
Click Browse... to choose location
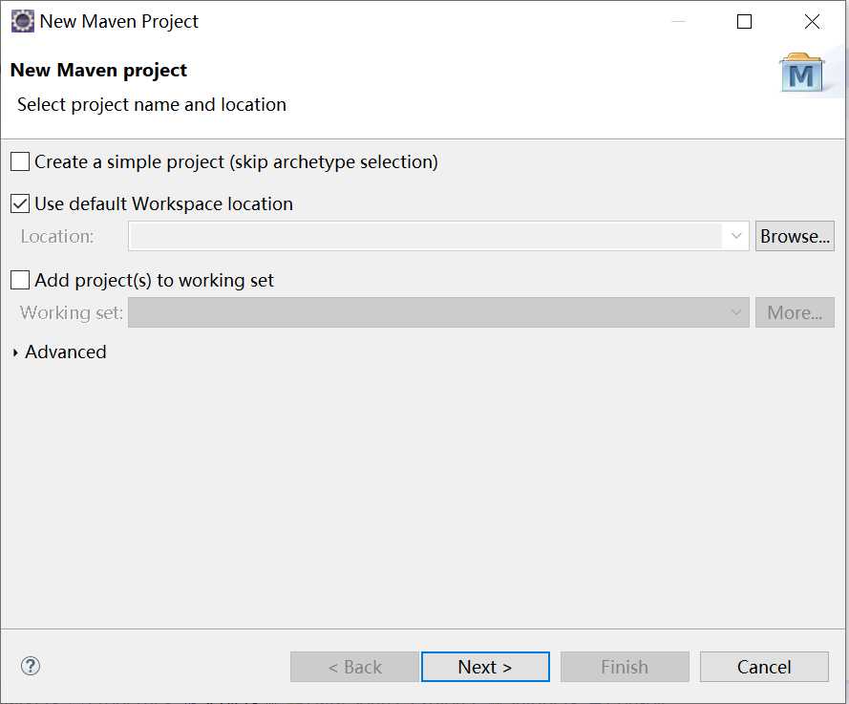795,236
